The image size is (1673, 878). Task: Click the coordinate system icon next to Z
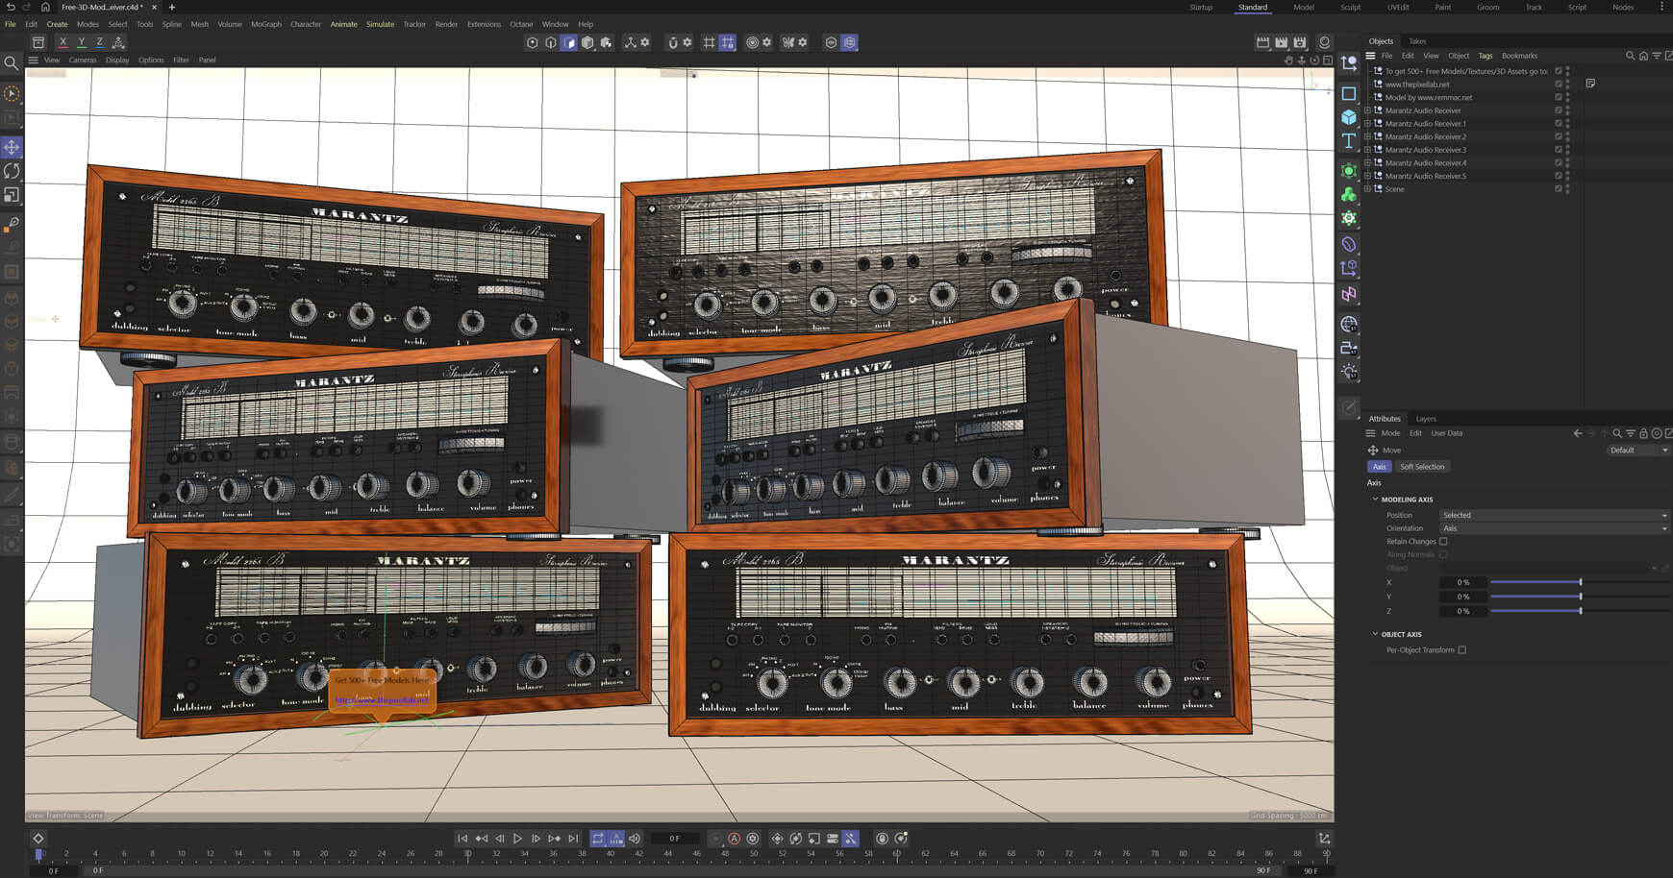pos(118,42)
